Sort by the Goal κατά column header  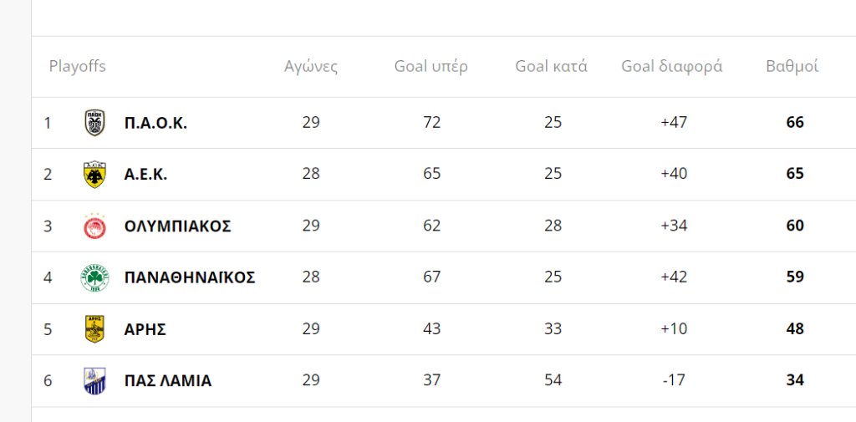(552, 67)
